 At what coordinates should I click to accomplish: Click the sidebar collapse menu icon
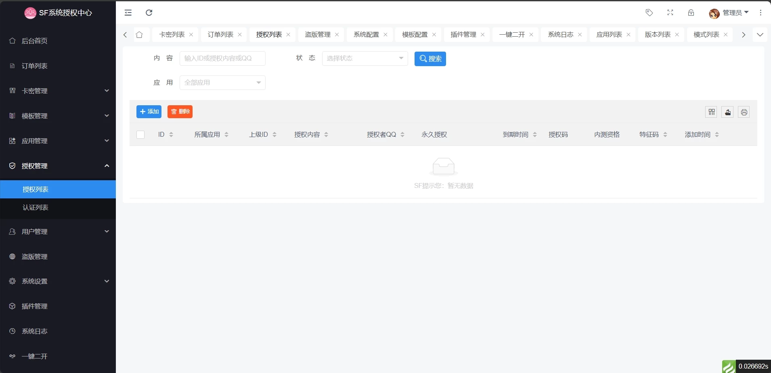coord(128,13)
